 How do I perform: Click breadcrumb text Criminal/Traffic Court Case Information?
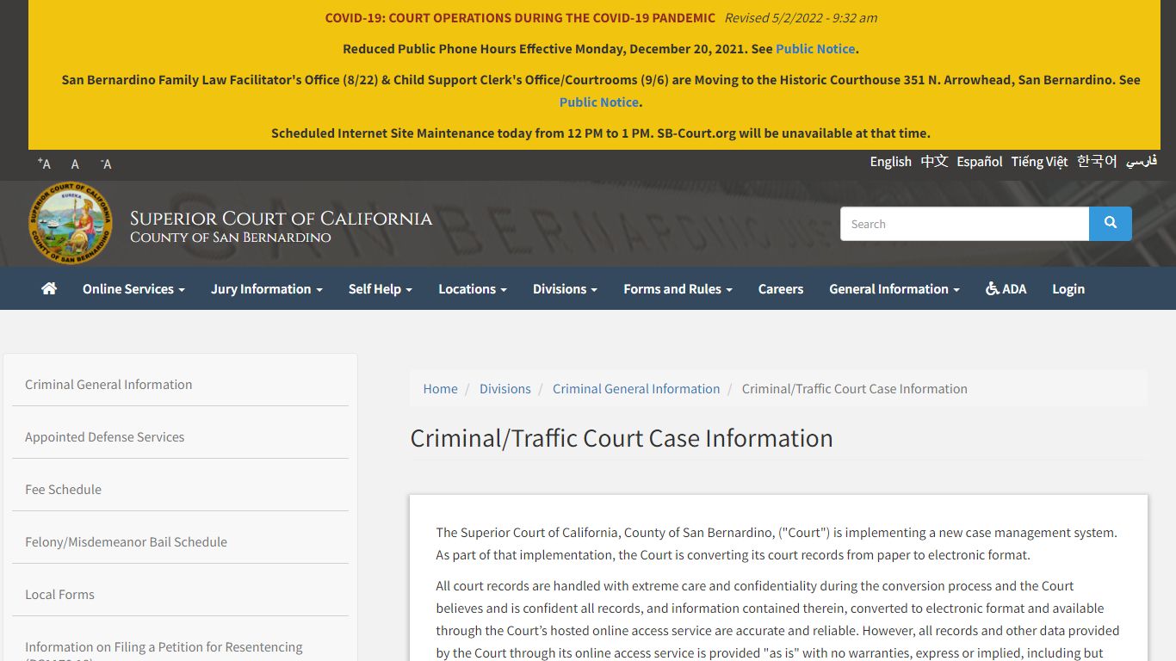[855, 389]
